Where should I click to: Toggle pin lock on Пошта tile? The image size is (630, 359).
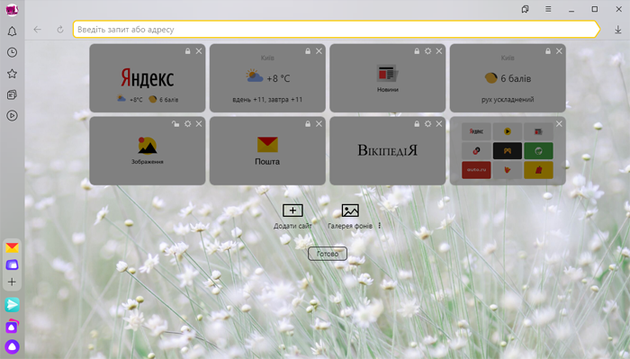308,123
